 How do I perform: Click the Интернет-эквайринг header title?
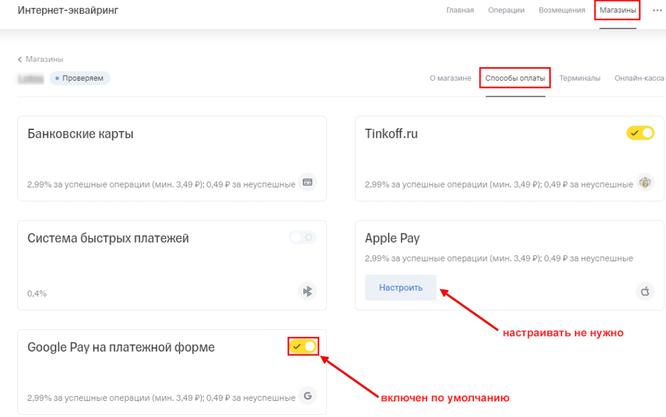68,10
